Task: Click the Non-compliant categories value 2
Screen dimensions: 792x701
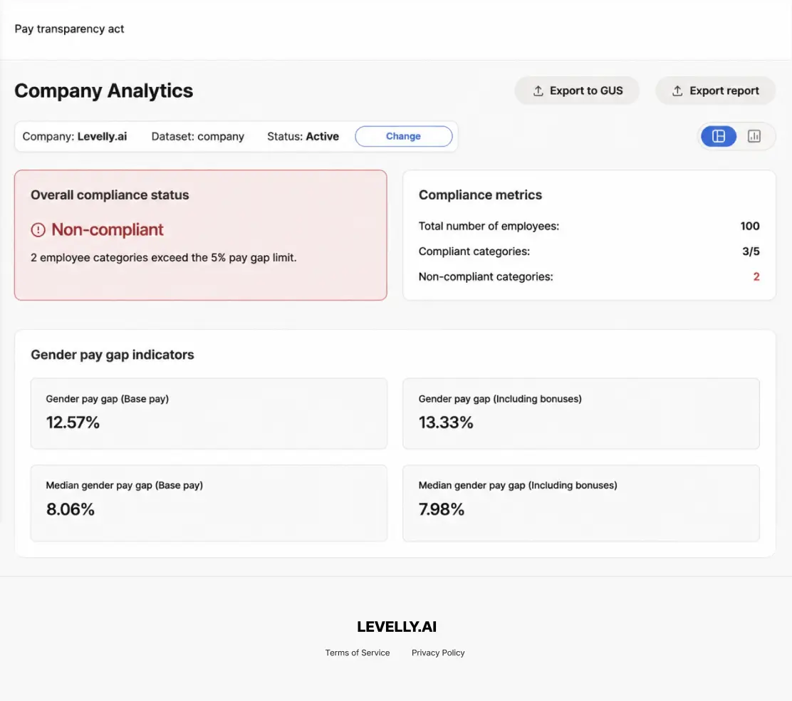Action: coord(756,276)
